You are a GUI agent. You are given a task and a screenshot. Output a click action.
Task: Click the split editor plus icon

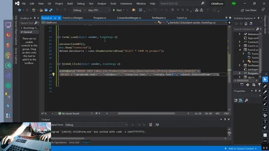coord(229,23)
